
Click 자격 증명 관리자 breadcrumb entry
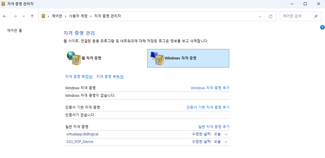coord(108,16)
